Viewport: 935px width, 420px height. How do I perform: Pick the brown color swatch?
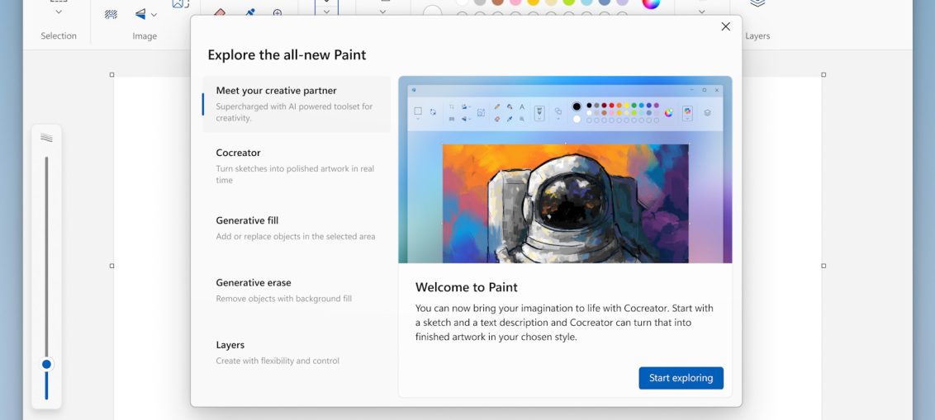point(498,2)
